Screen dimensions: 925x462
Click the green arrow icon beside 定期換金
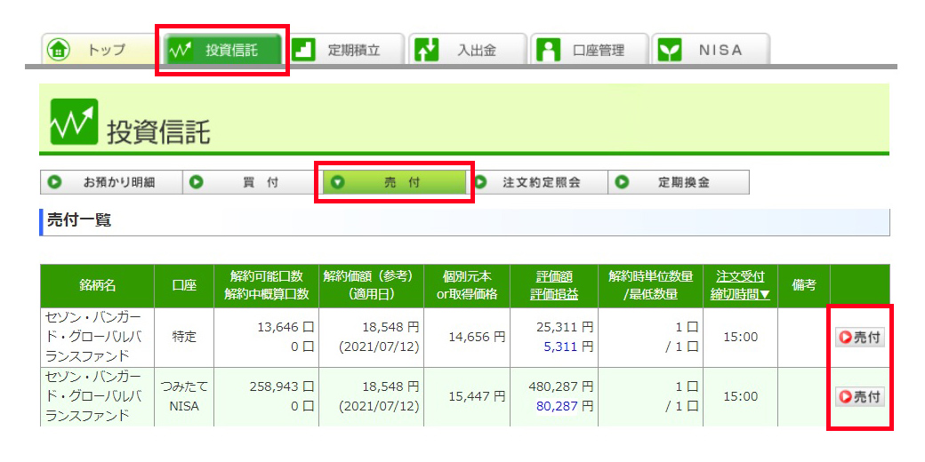click(622, 183)
